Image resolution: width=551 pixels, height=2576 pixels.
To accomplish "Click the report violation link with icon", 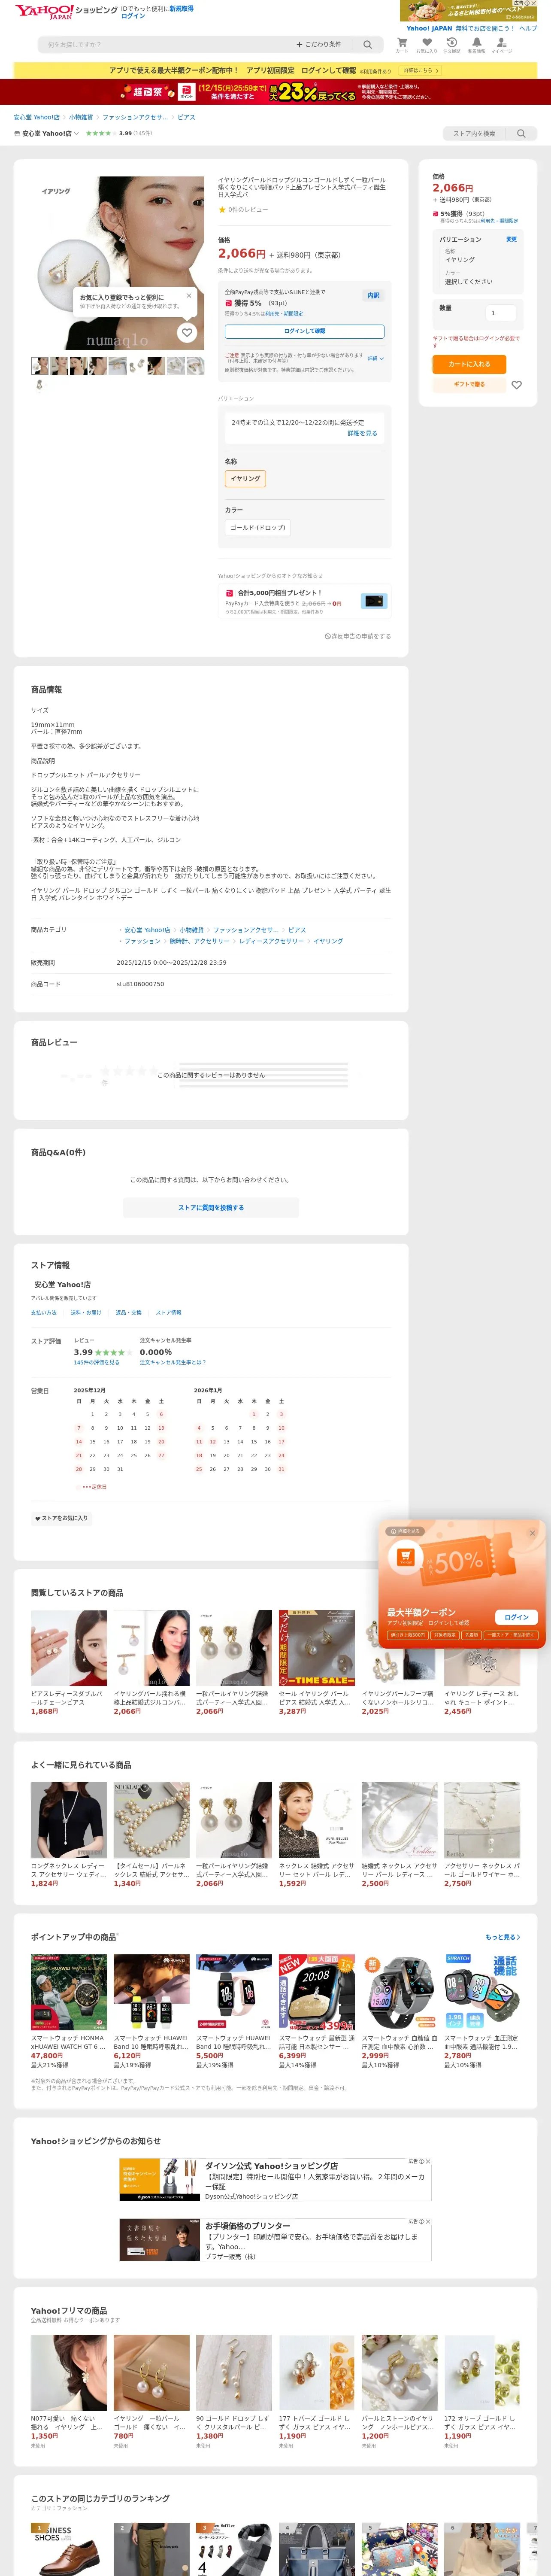I will coord(358,636).
